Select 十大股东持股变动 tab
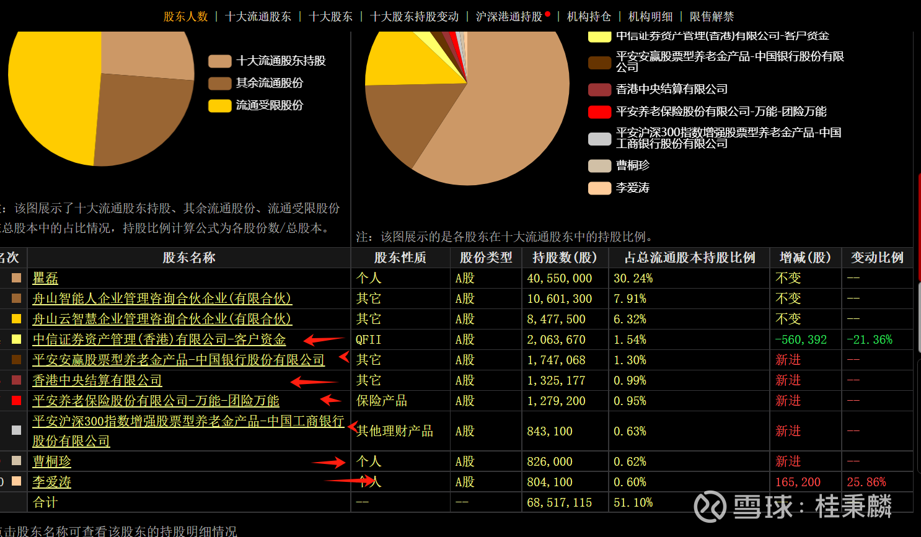Screen dimensions: 921x537 (x=414, y=17)
